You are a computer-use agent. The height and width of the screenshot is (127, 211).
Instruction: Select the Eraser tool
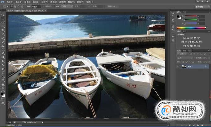pyautogui.click(x=3, y=53)
